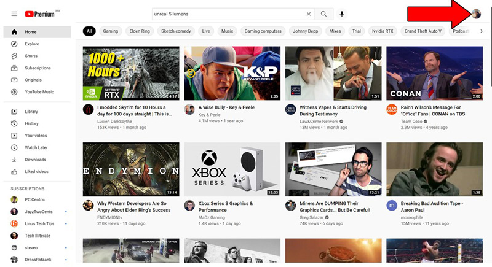Select the Grand Theft Auto V chip
Viewport: 492px width, 267px height.
coord(423,31)
